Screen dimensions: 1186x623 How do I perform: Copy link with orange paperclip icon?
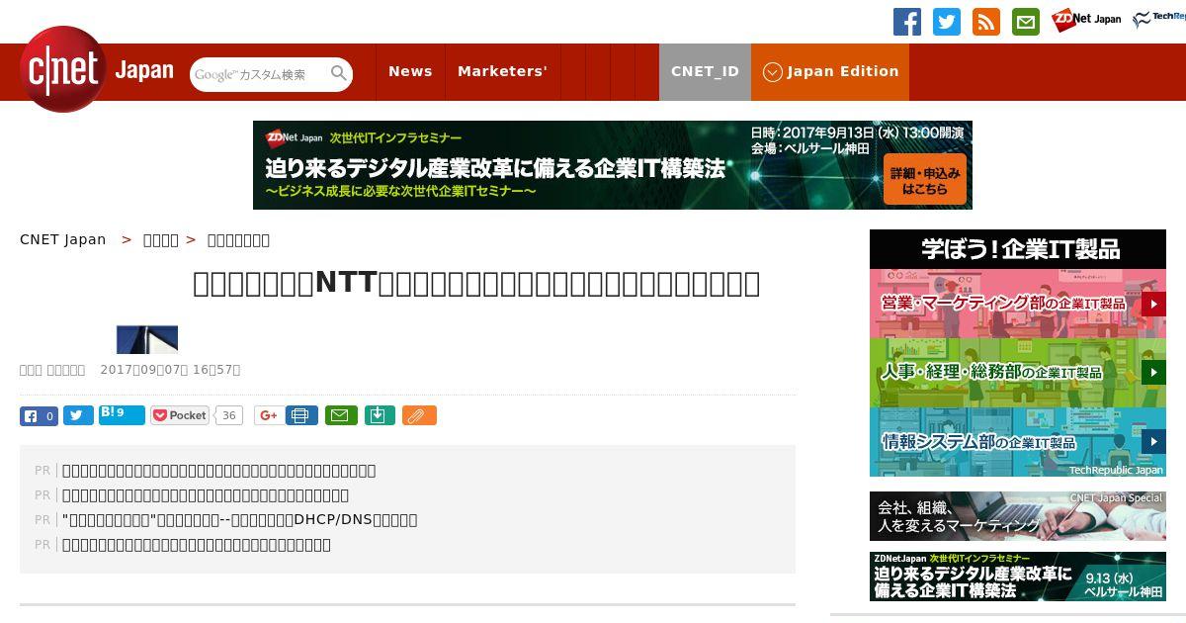(x=419, y=415)
